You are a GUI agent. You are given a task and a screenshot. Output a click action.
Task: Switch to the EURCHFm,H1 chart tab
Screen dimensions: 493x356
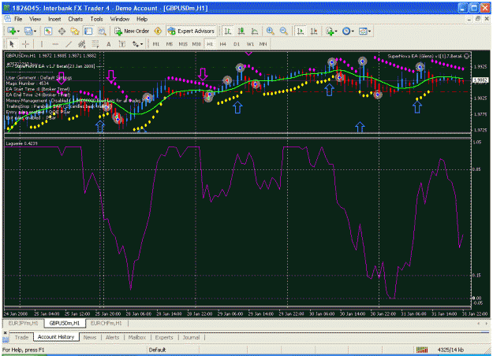click(106, 323)
